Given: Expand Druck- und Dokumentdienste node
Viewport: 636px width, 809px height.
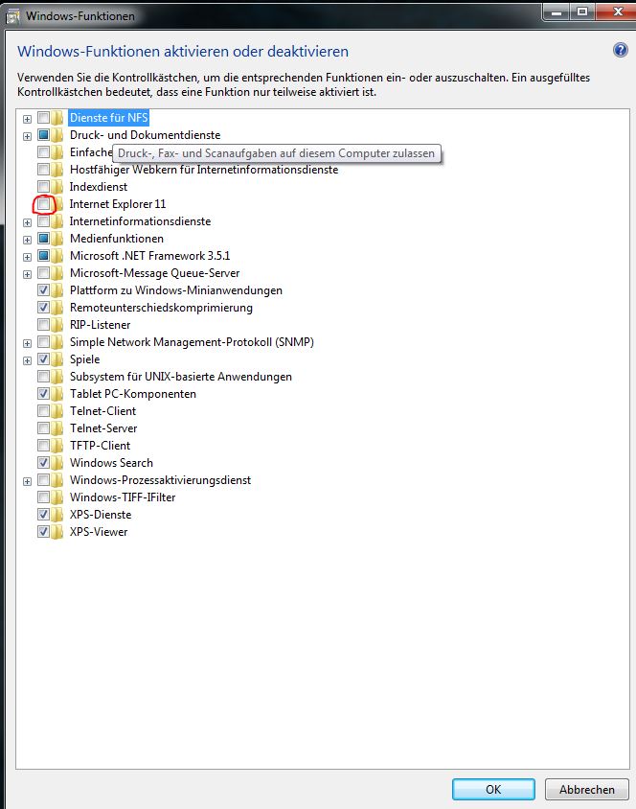Looking at the screenshot, I should tap(28, 136).
